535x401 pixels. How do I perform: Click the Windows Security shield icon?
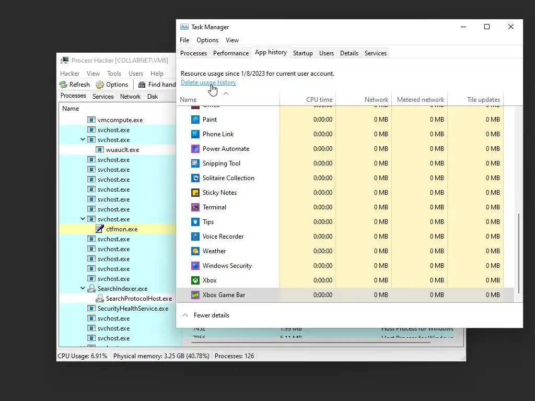click(x=195, y=266)
